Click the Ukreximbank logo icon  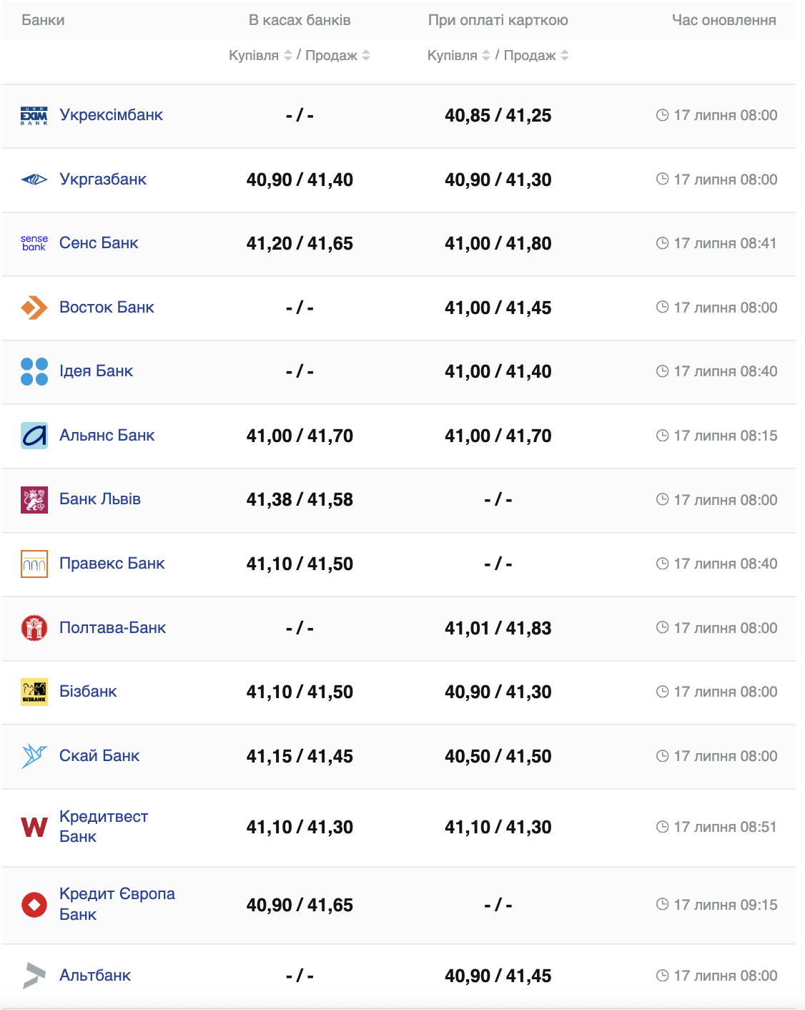pyautogui.click(x=34, y=116)
